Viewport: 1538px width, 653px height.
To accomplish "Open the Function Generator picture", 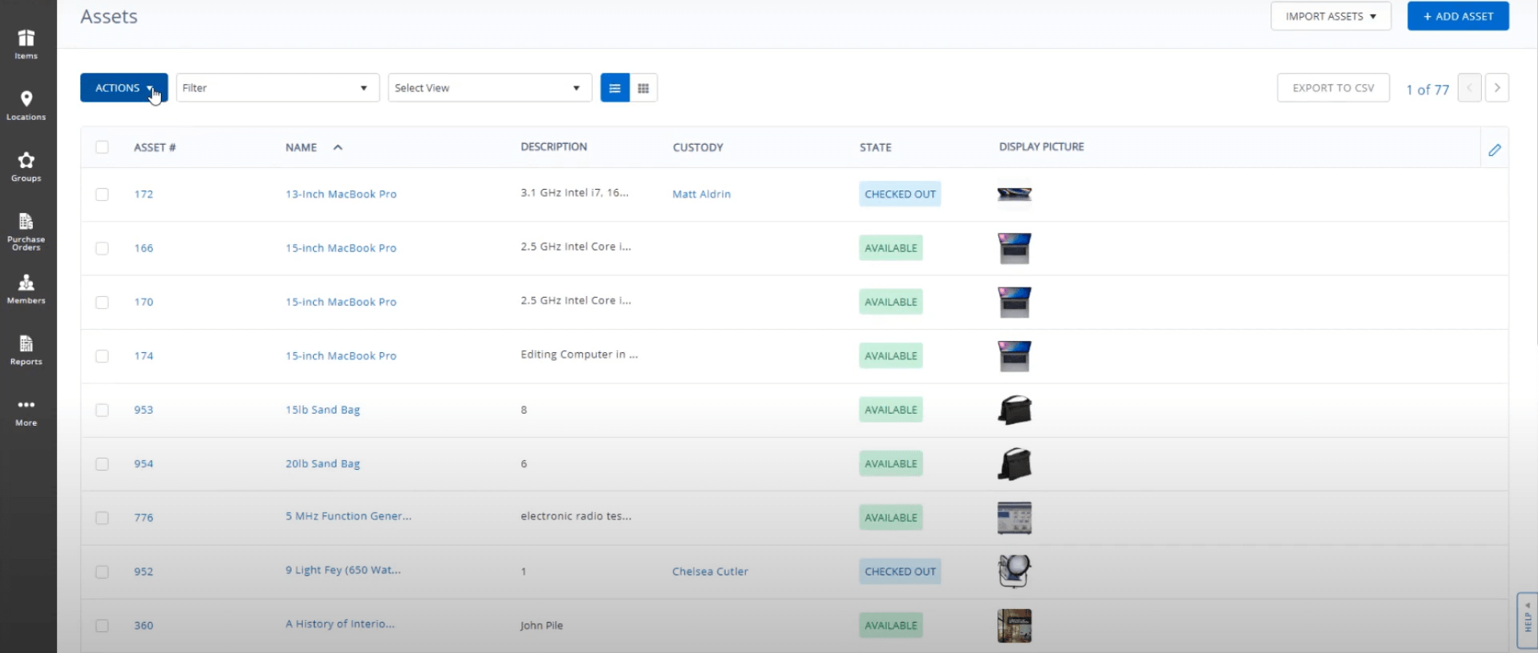I will click(x=1014, y=518).
